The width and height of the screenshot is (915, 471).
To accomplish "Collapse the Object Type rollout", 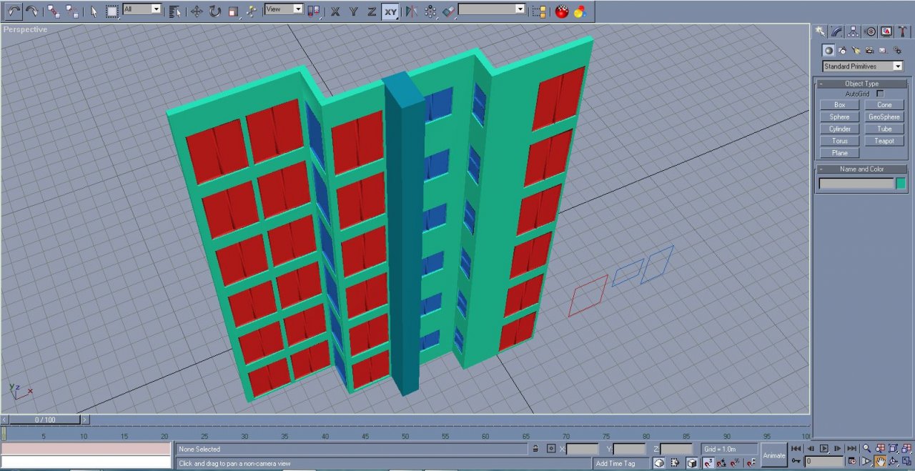I will tap(861, 84).
